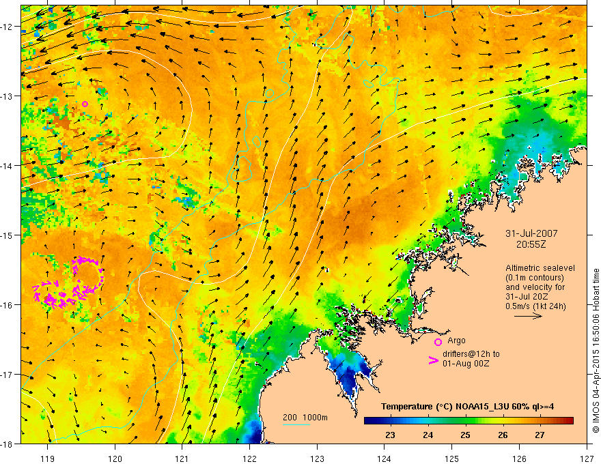Click the -16 latitude axis label
The height and width of the screenshot is (464, 601).
(8, 305)
